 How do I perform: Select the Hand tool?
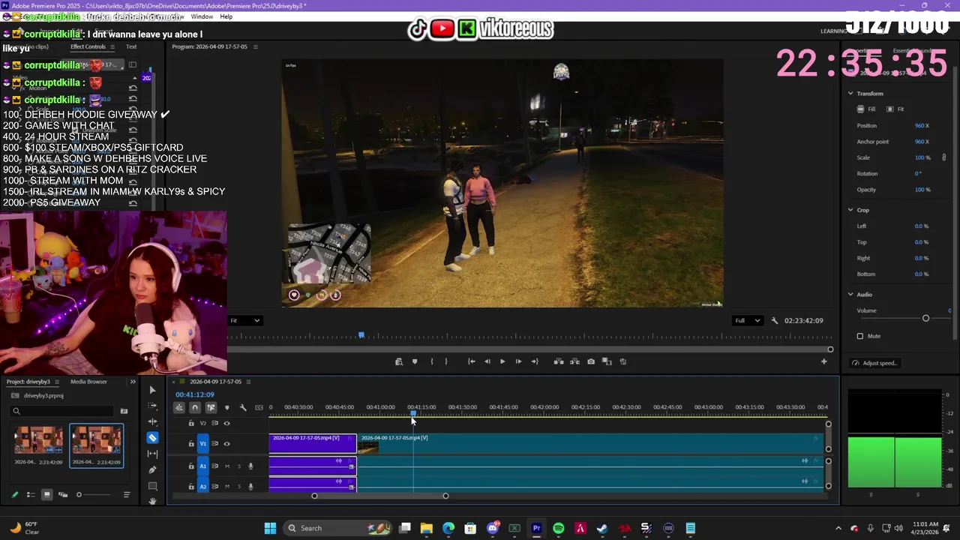click(x=152, y=501)
